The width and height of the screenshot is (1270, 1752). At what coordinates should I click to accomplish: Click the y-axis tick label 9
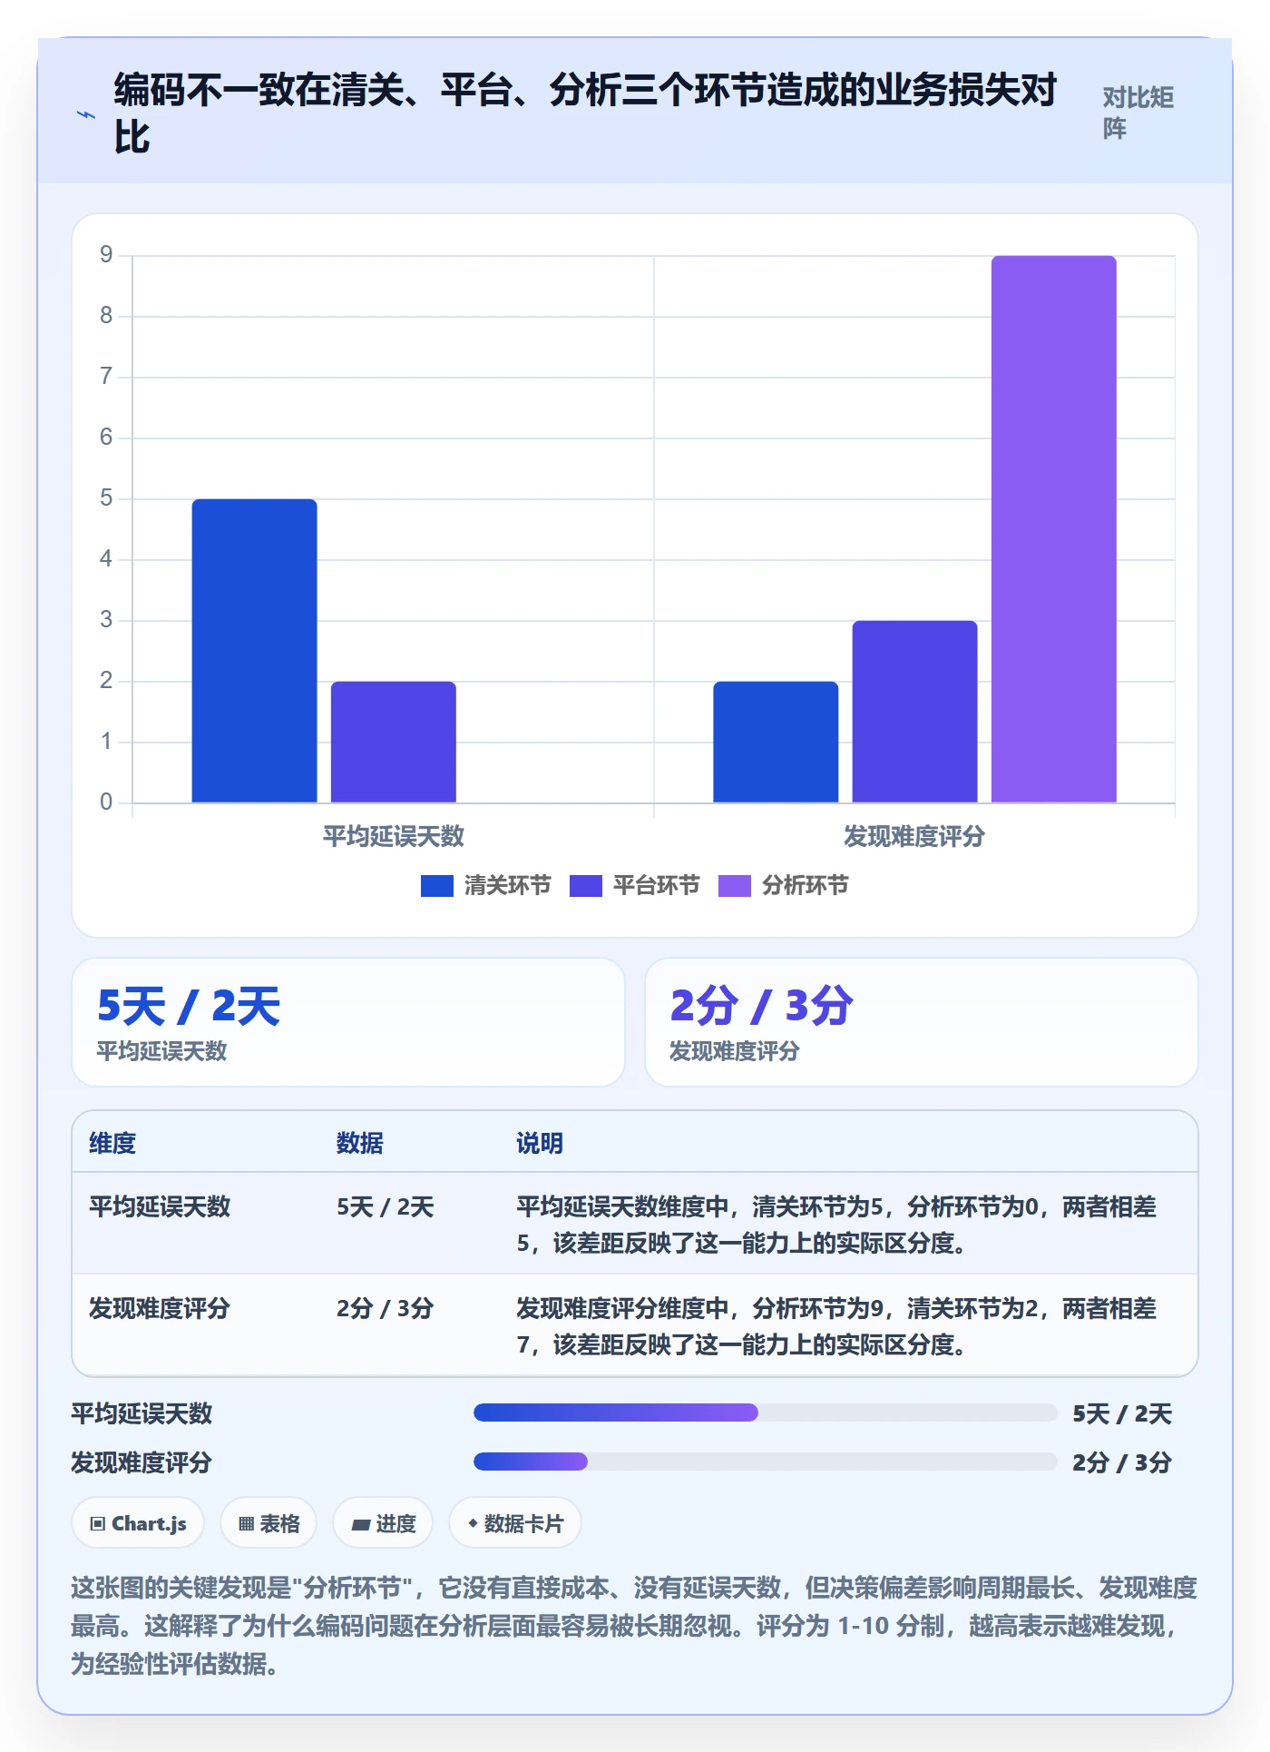click(x=107, y=255)
